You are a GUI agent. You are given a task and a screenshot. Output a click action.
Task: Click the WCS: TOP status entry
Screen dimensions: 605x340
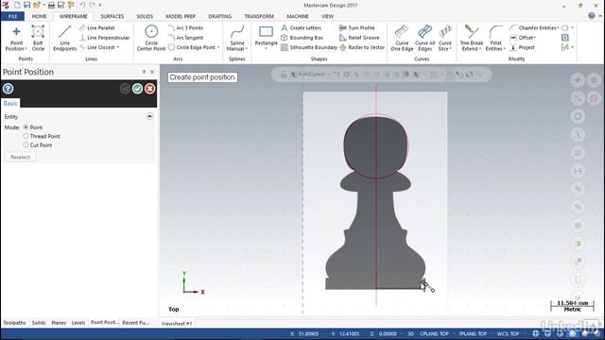click(x=508, y=333)
